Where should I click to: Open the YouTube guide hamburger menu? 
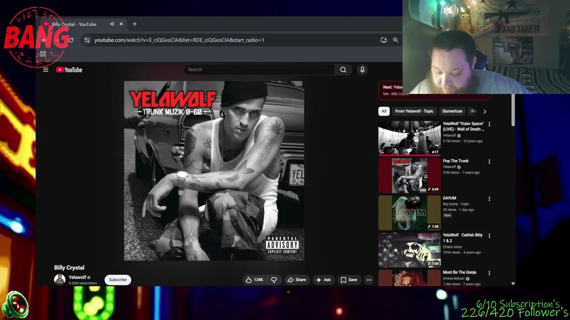pyautogui.click(x=45, y=70)
